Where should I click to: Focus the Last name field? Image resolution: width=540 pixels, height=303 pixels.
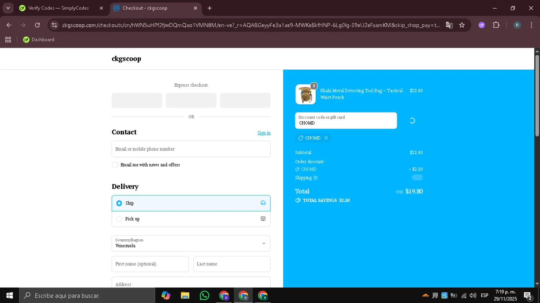coord(232,264)
